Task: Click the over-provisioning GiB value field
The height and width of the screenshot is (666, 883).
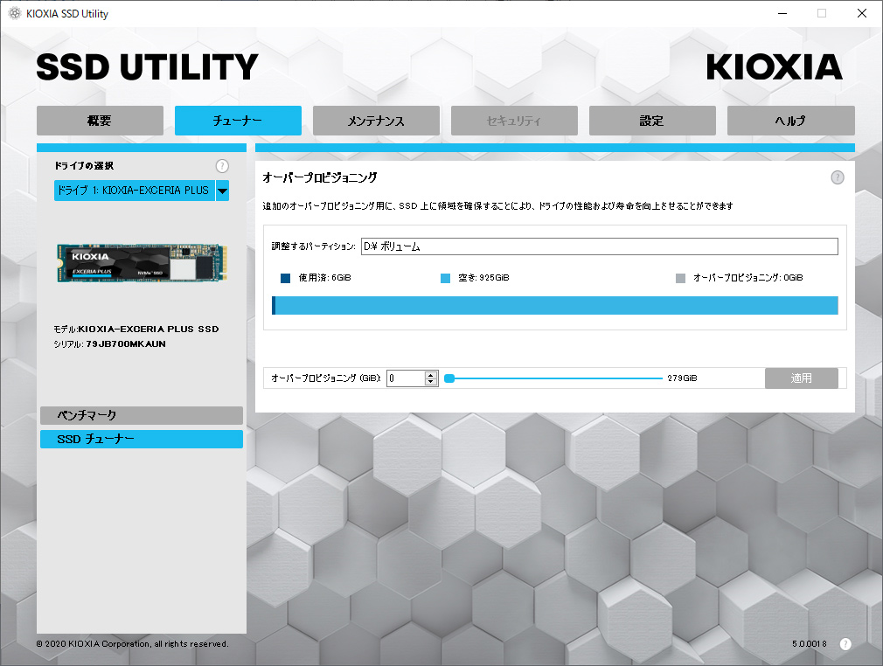Action: [x=406, y=378]
